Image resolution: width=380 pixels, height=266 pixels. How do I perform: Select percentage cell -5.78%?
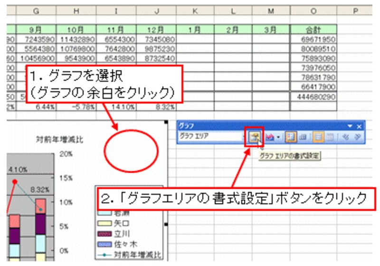(76, 106)
